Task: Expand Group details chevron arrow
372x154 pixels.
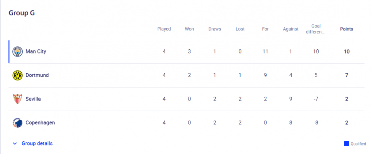Action: [15, 143]
